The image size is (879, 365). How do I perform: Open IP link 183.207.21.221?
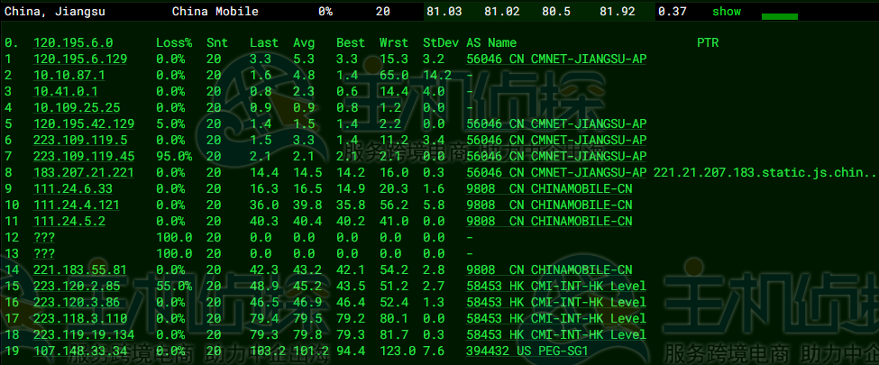tap(84, 173)
